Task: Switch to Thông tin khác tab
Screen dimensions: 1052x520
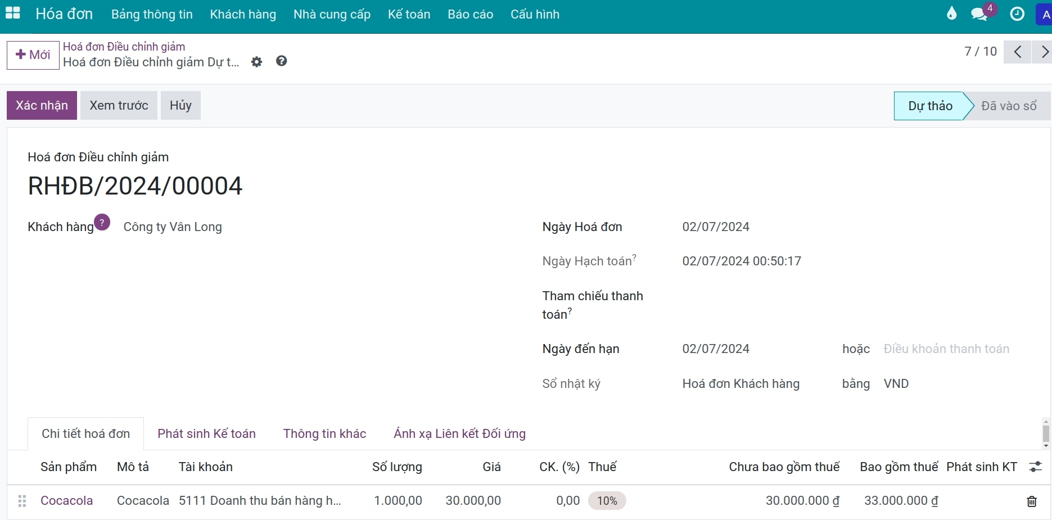Action: [x=324, y=434]
